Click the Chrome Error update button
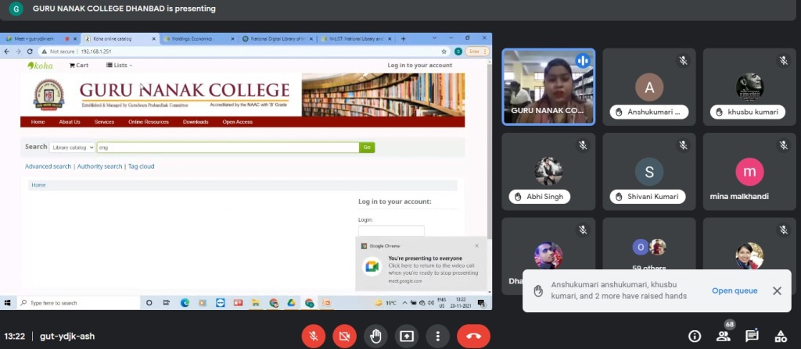Image resolution: width=801 pixels, height=349 pixels. coord(477,52)
